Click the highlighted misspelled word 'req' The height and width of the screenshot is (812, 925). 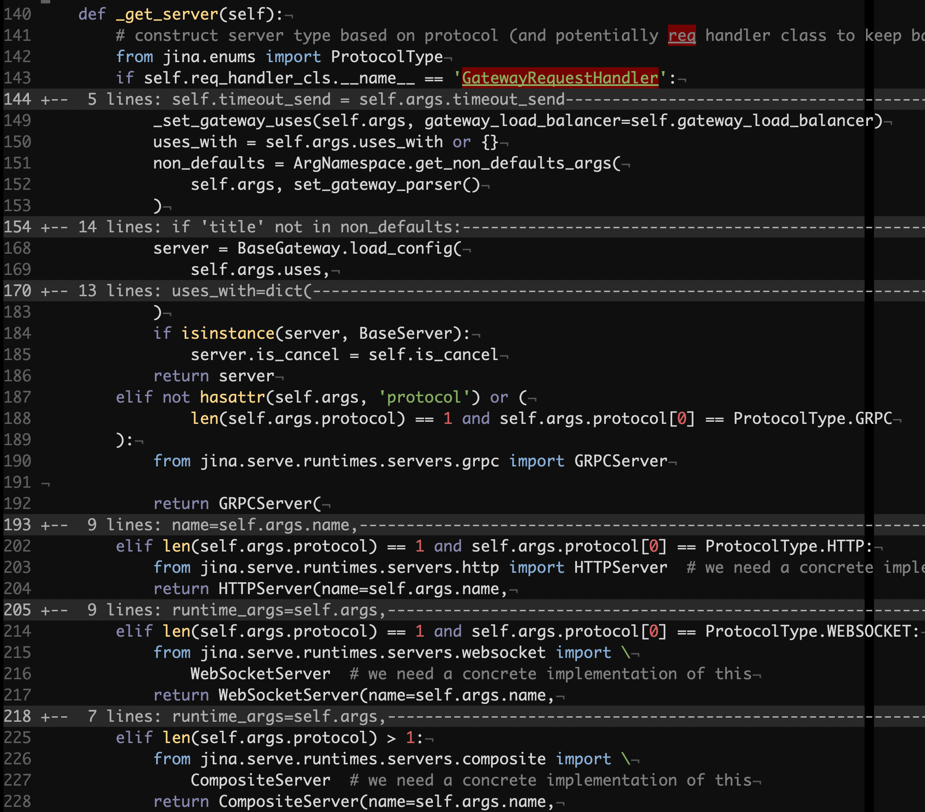(x=681, y=35)
